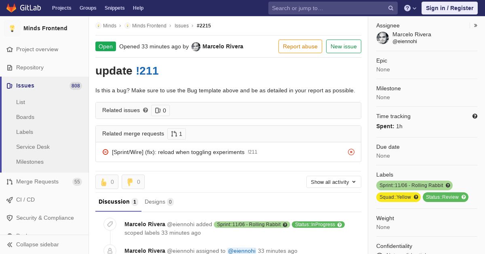
Task: Open the Projects menu
Action: (62, 8)
